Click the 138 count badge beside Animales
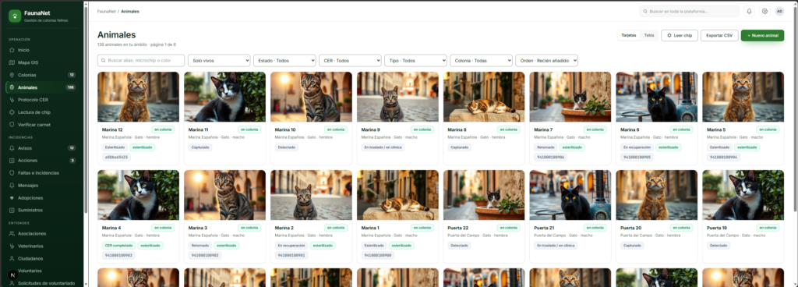The height and width of the screenshot is (287, 798). (71, 87)
